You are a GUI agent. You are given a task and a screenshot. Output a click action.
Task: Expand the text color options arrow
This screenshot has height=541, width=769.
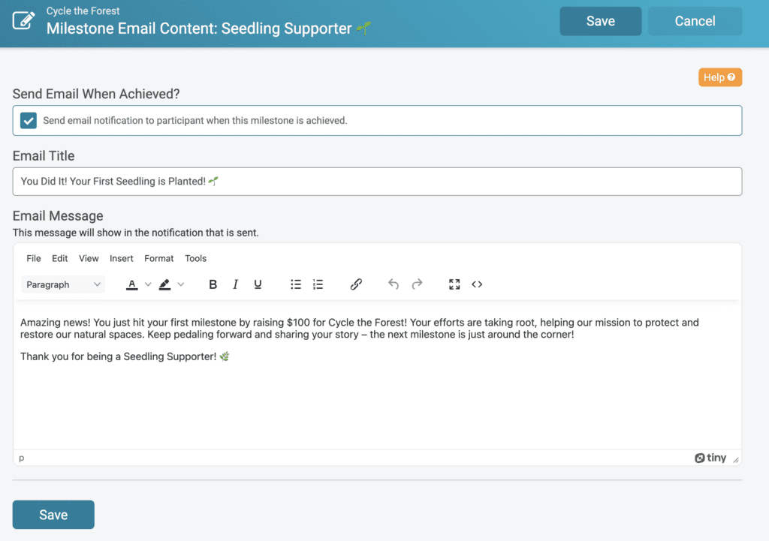[x=148, y=284]
